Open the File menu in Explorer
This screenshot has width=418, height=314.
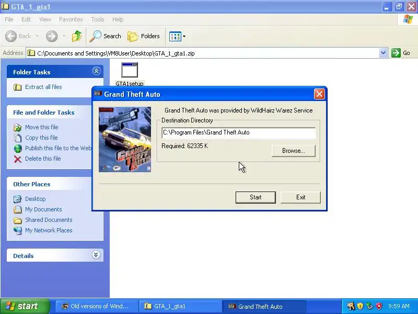click(9, 19)
